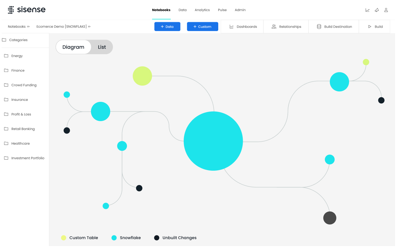Open the user profile icon
The image size is (398, 251).
pos(386,10)
